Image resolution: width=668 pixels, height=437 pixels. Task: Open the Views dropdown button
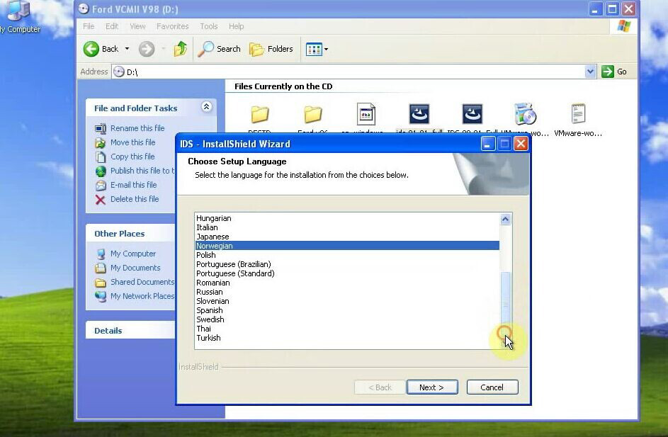pyautogui.click(x=317, y=50)
